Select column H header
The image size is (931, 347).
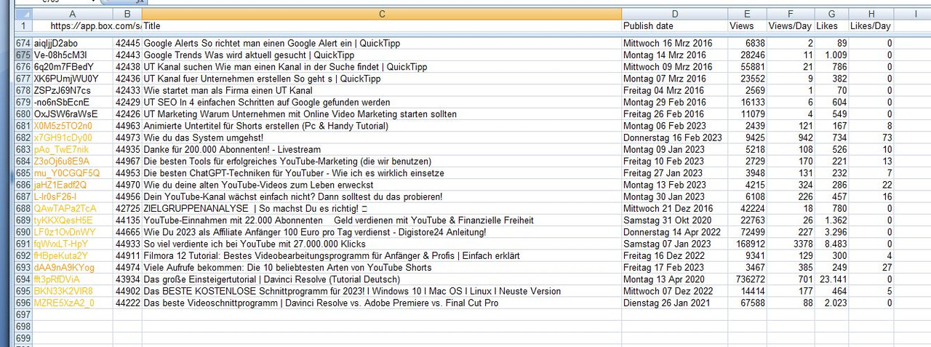tap(871, 14)
